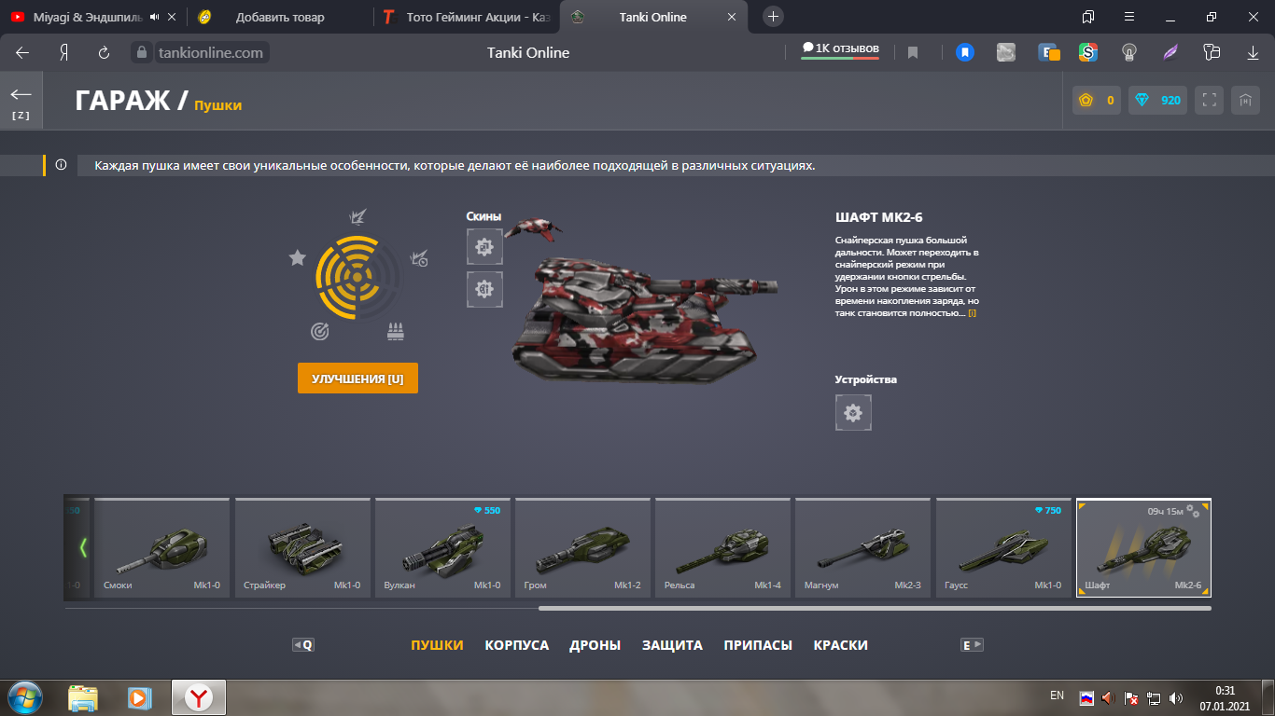Click the info icon beside the hint
The image size is (1275, 716).
coord(62,165)
